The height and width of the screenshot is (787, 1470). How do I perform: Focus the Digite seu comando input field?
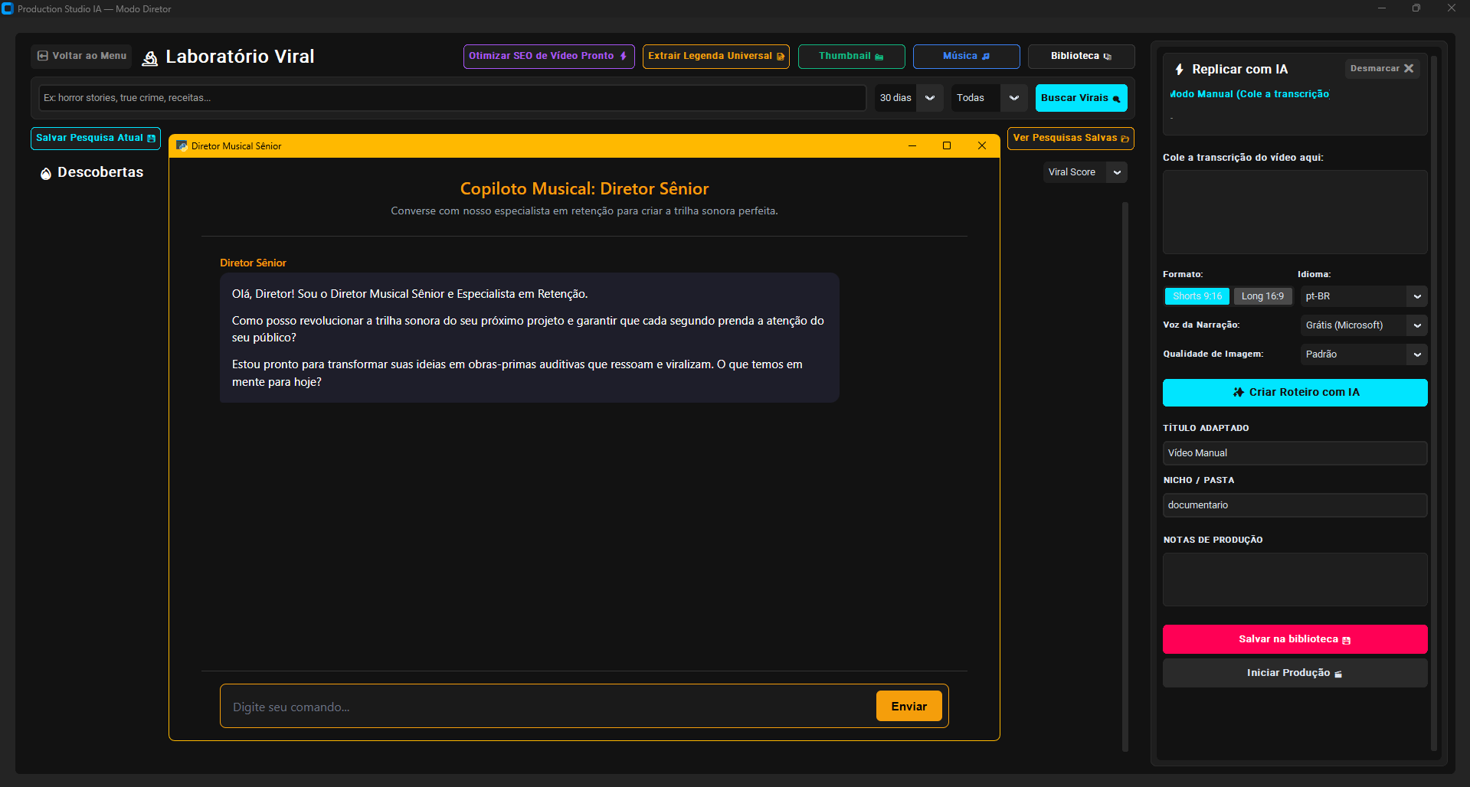tap(549, 707)
